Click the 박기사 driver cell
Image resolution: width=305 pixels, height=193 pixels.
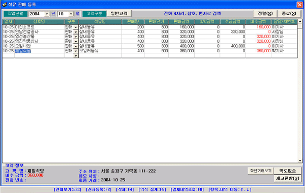[284, 51]
